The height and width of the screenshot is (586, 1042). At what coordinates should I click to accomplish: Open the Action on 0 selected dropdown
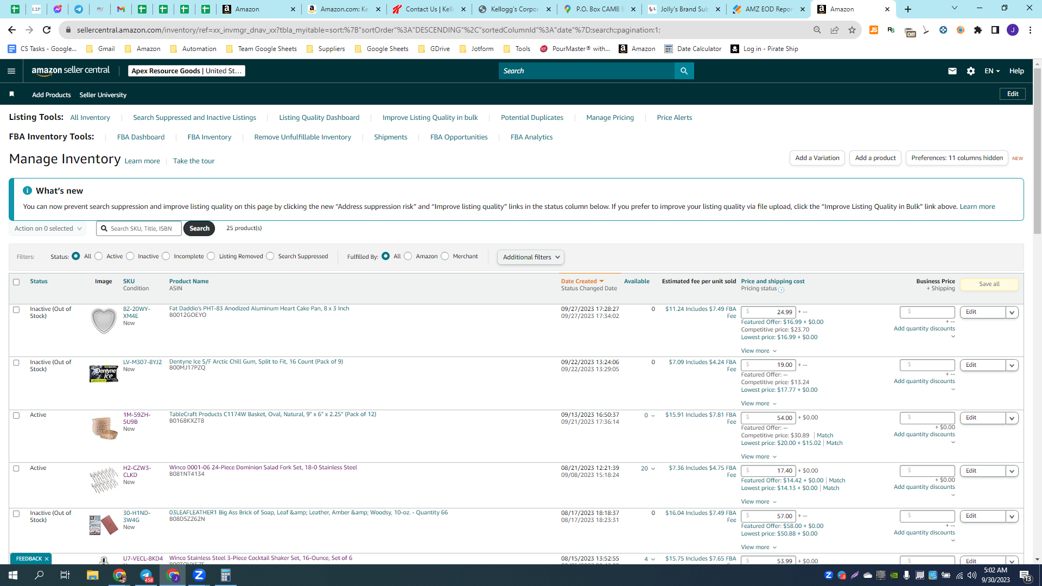pos(48,228)
